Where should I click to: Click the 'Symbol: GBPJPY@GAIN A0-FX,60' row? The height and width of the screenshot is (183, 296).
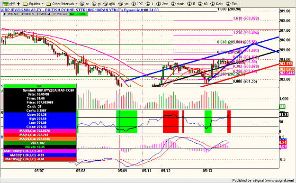point(40,91)
